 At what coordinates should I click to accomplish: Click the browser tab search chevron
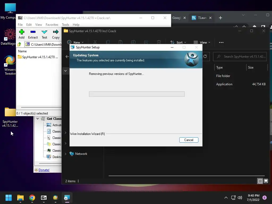point(243,15)
